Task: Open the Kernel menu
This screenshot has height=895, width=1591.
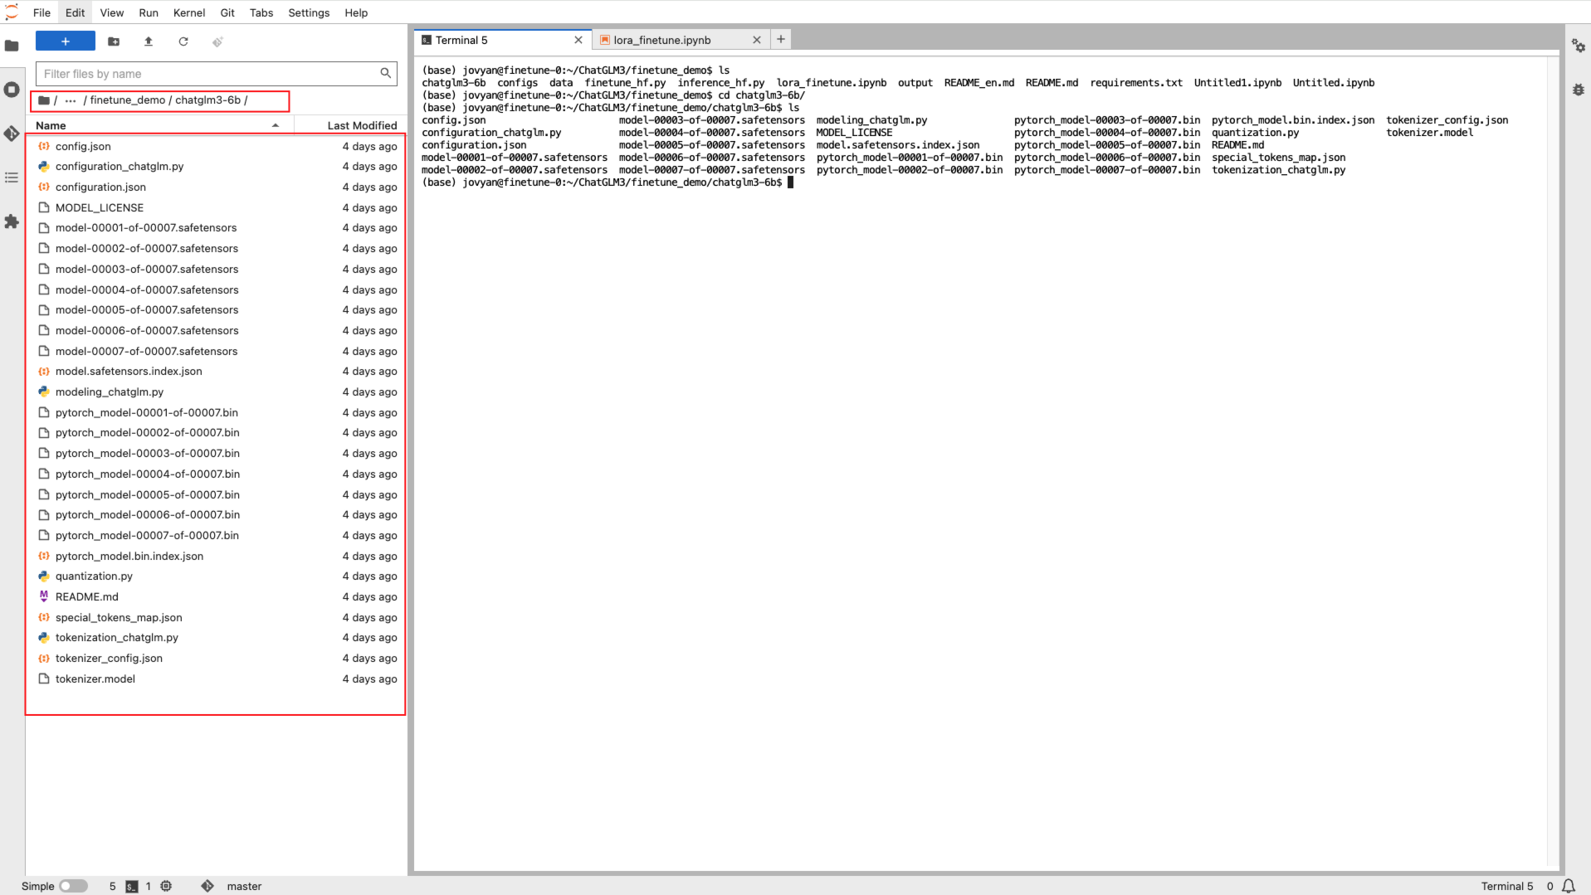Action: coord(188,12)
